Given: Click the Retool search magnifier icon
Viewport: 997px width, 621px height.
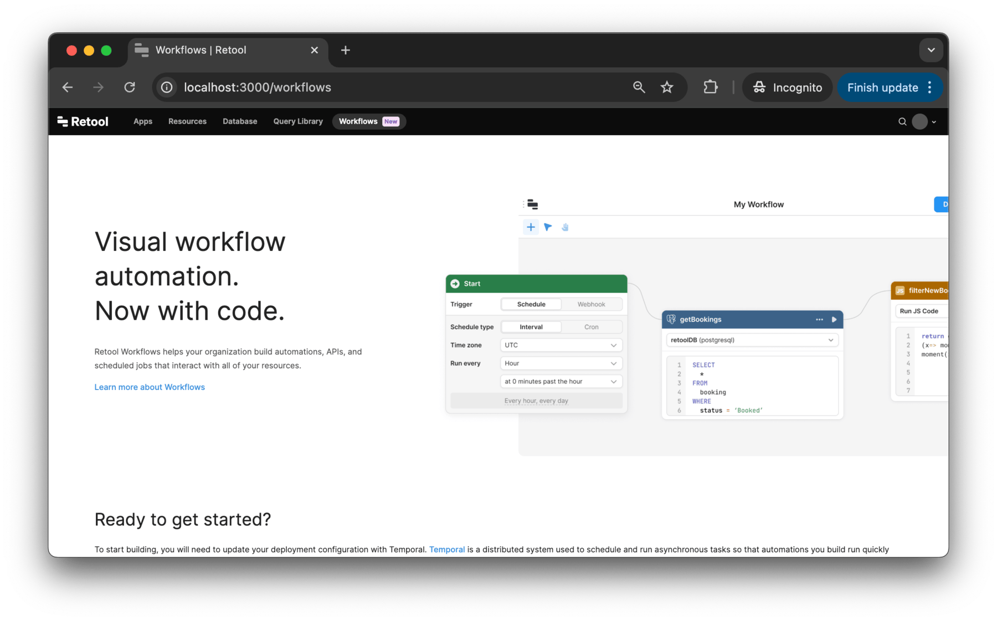Looking at the screenshot, I should pos(902,121).
